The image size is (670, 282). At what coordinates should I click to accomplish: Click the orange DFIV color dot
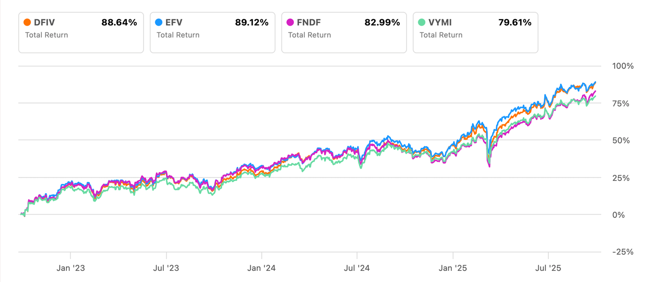tap(28, 22)
